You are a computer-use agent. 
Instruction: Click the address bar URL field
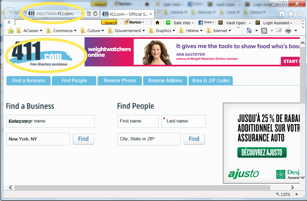[x=55, y=13]
